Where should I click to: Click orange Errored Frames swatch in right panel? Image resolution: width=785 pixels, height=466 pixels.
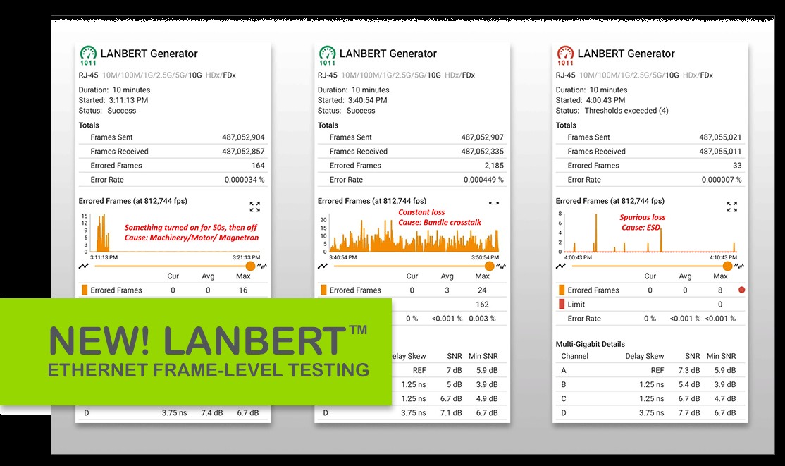pos(562,290)
